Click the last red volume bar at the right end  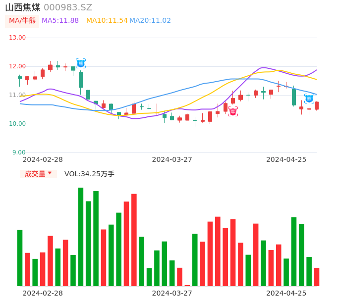coord(317,277)
